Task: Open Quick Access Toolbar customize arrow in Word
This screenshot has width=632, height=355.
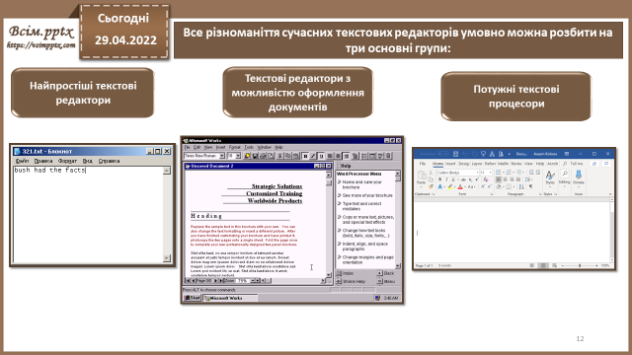Action: click(510, 154)
